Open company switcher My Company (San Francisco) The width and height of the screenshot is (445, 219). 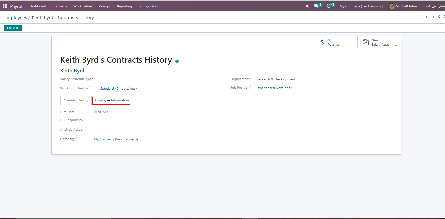point(361,6)
